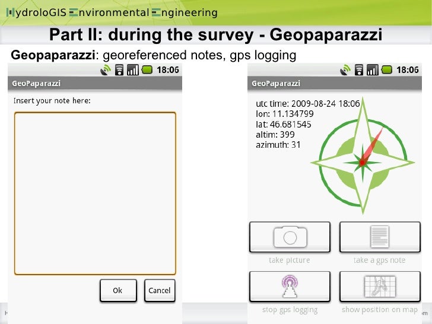Tap the stop gps logging antenna button
This screenshot has width=432, height=324.
pyautogui.click(x=290, y=286)
